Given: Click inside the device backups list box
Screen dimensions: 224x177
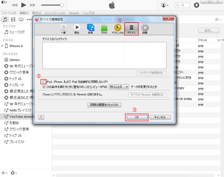Looking at the screenshot, I should (x=104, y=55).
